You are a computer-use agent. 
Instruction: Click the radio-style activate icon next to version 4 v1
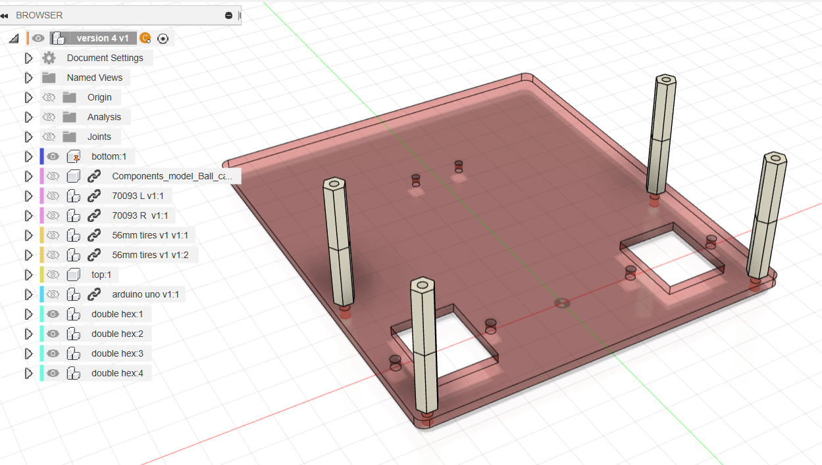pos(163,39)
